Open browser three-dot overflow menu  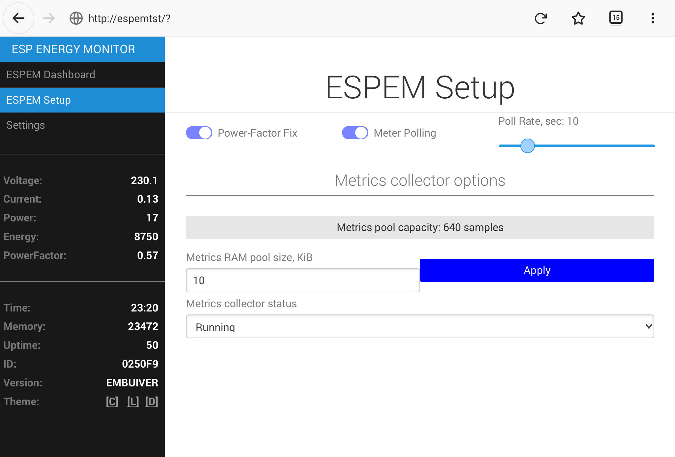653,18
